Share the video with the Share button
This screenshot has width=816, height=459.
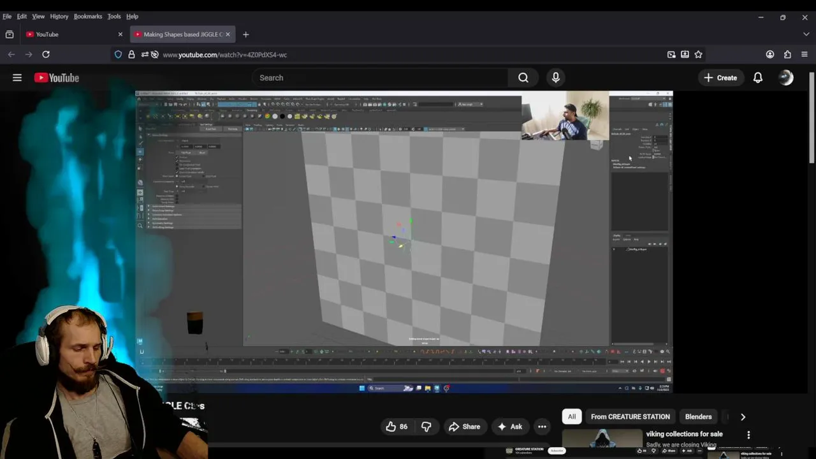(464, 426)
